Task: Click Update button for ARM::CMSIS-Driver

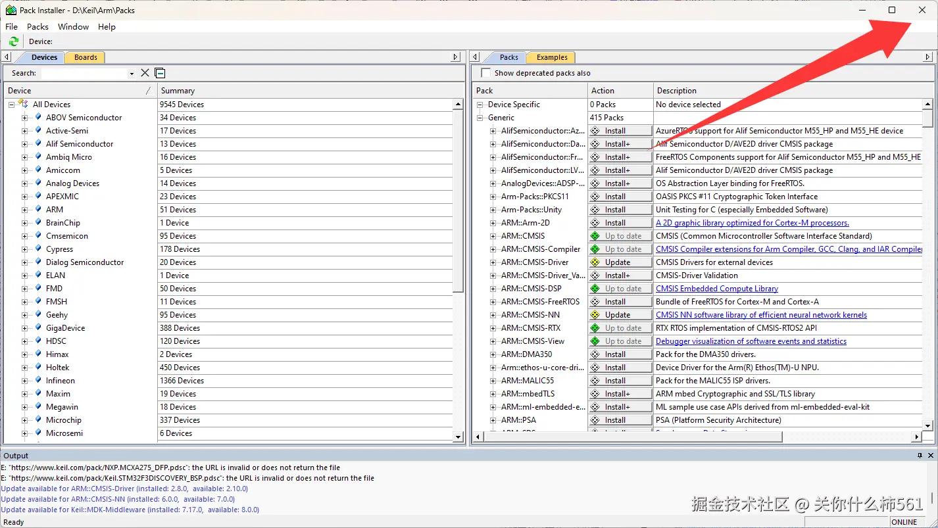Action: point(620,262)
